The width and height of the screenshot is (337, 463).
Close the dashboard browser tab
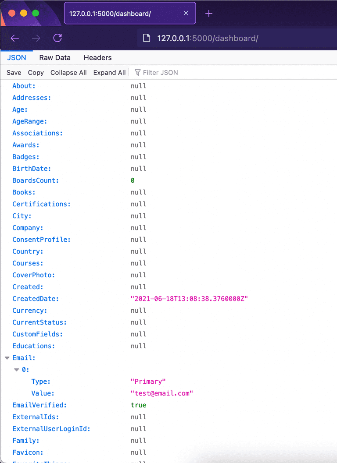pyautogui.click(x=186, y=14)
